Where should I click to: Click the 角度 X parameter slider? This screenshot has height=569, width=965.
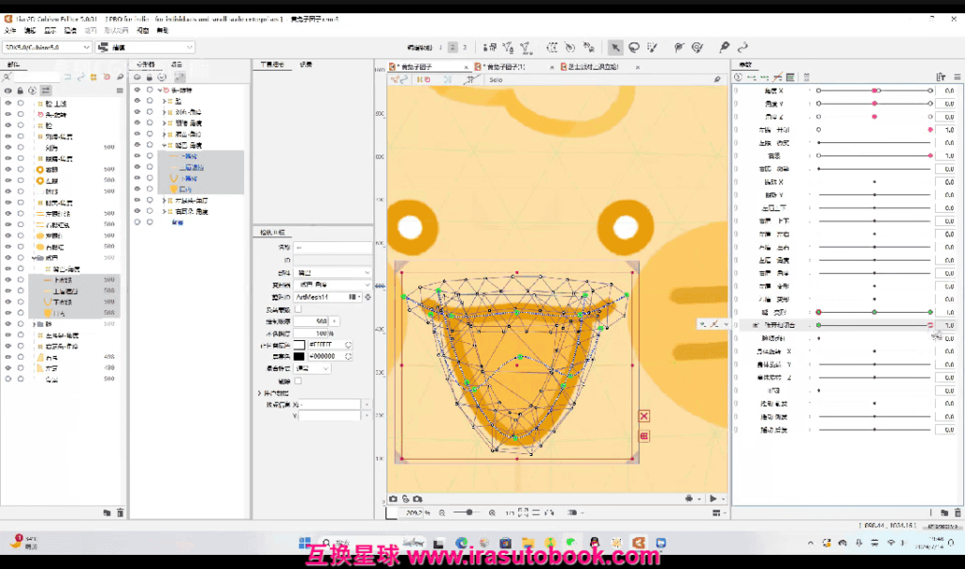coord(874,90)
